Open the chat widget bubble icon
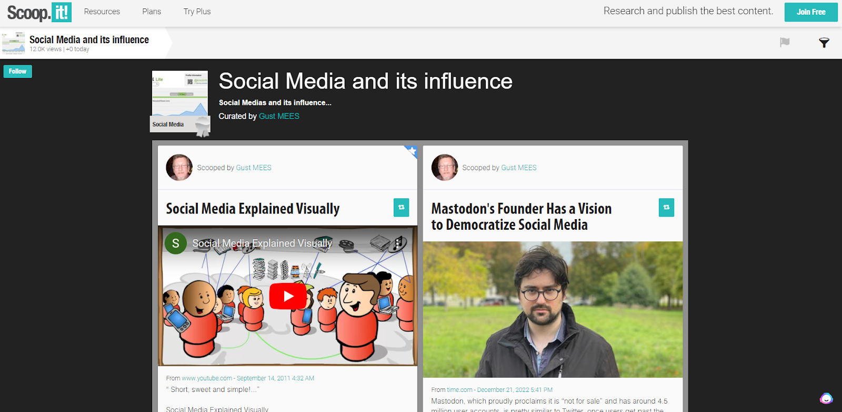The image size is (842, 412). click(826, 398)
